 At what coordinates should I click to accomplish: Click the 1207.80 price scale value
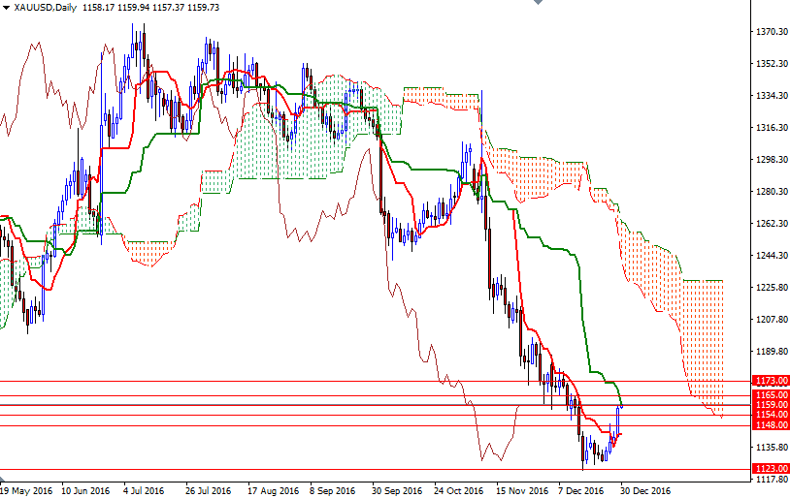point(772,320)
